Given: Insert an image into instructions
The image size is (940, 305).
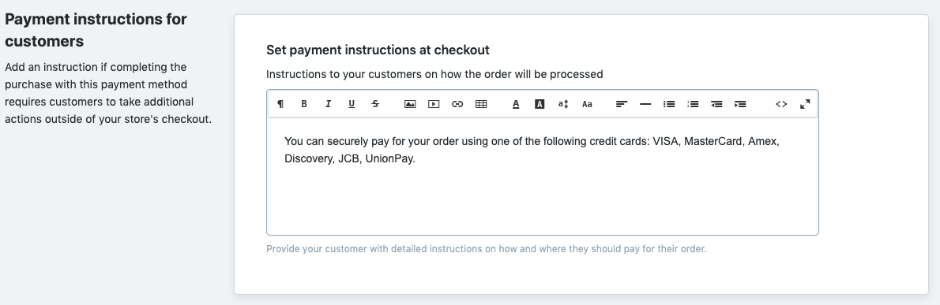Looking at the screenshot, I should (x=410, y=104).
